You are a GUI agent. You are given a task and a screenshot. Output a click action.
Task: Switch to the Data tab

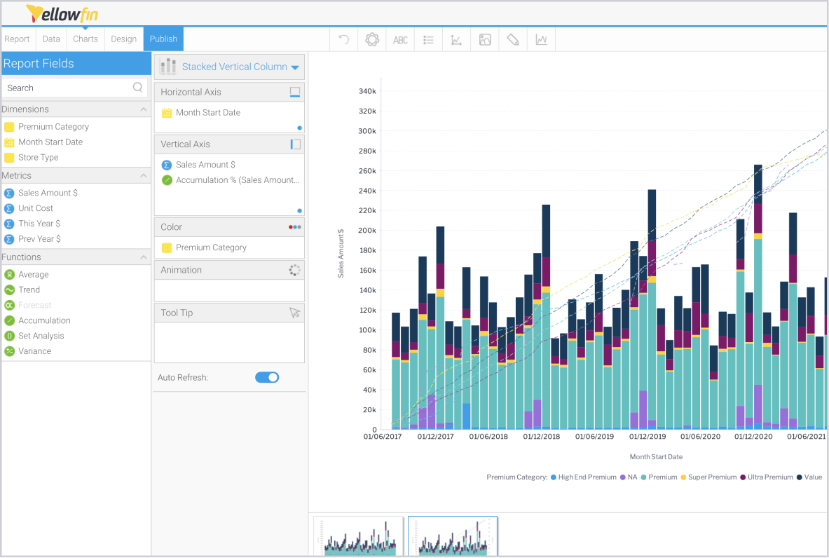[51, 39]
